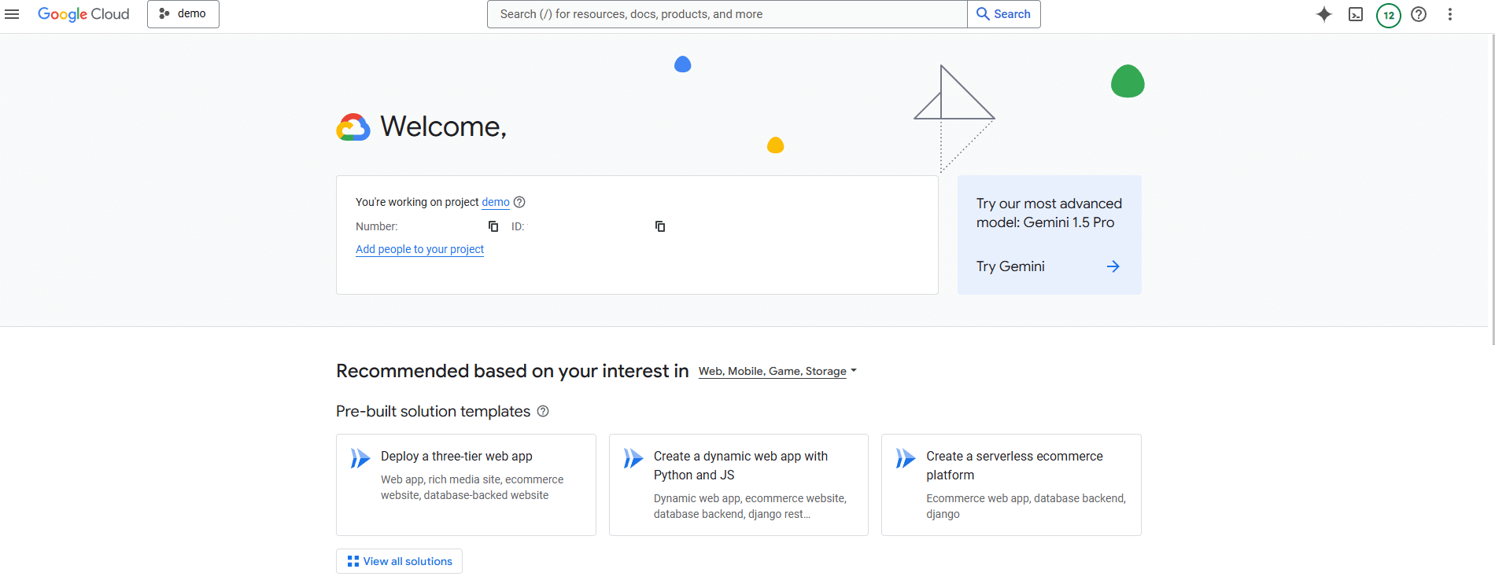Image resolution: width=1495 pixels, height=580 pixels.
Task: Open the demo project picker
Action: 183,14
